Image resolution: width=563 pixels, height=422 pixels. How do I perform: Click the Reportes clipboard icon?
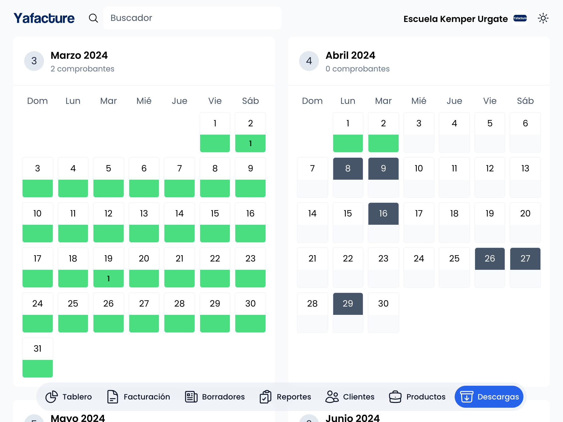[x=266, y=397]
